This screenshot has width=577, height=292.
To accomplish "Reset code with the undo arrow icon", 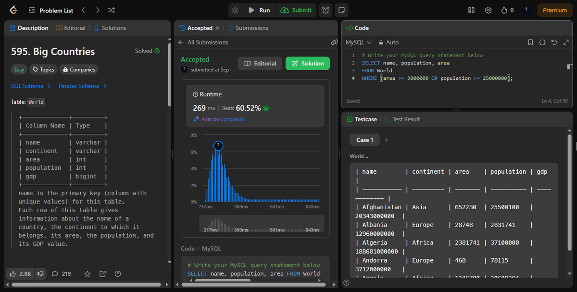I will tap(554, 42).
